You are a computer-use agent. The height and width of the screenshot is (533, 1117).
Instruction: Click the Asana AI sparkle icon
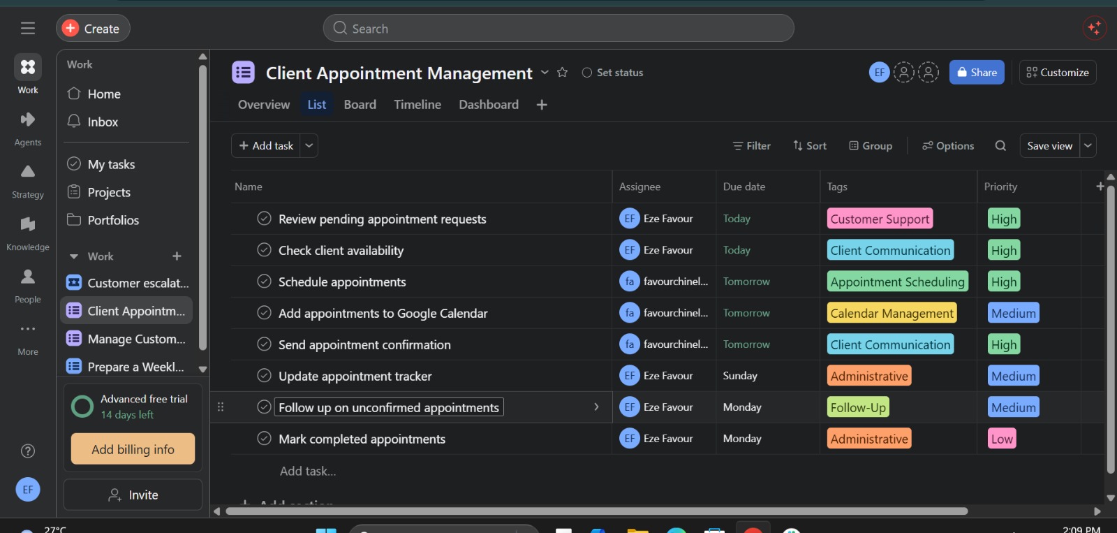pyautogui.click(x=1094, y=28)
